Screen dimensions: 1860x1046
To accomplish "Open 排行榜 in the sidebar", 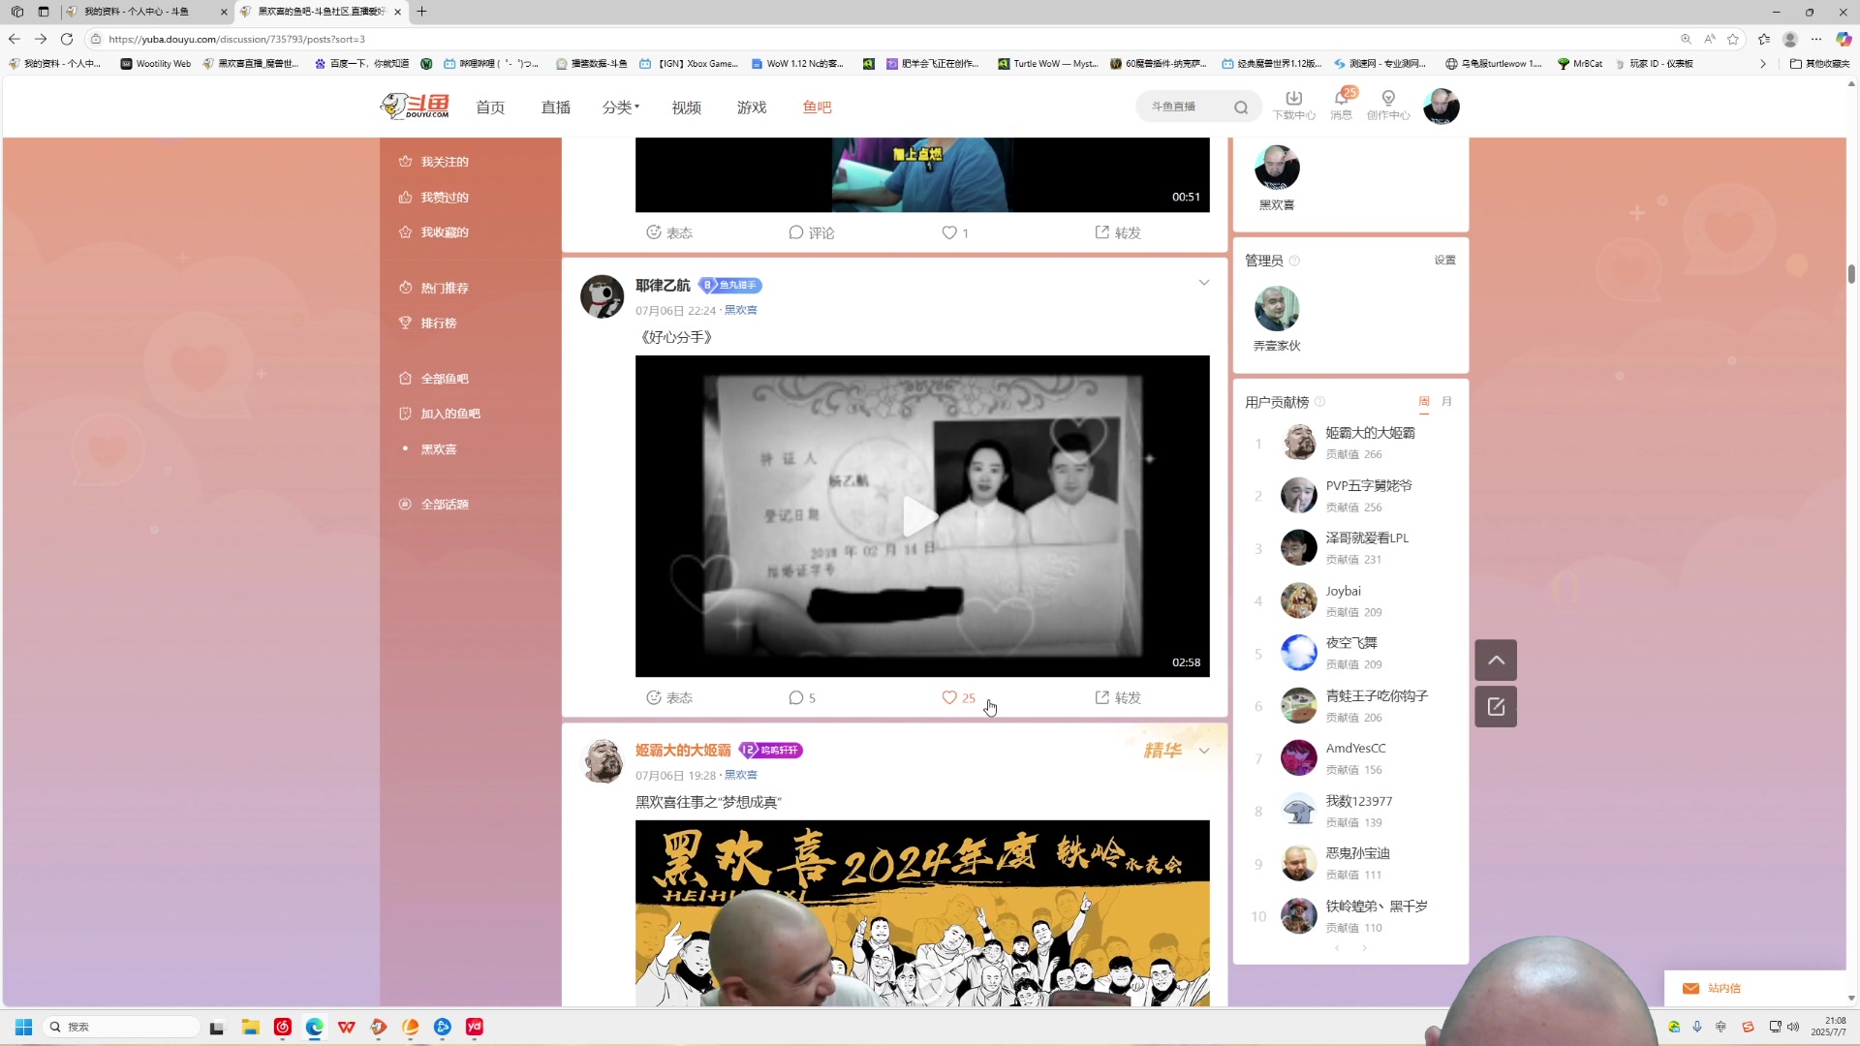I will pos(428,323).
